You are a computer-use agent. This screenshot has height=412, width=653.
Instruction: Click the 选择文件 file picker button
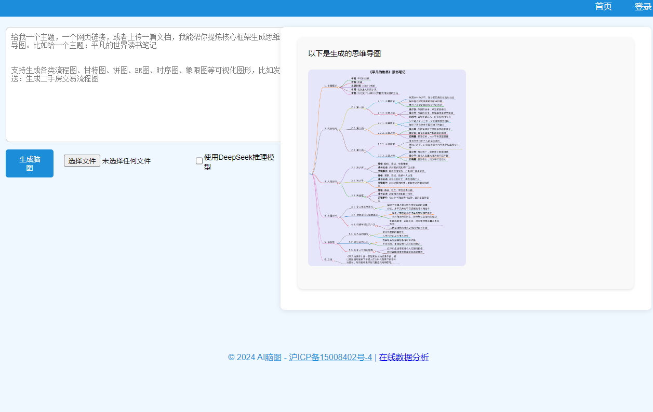(x=82, y=160)
